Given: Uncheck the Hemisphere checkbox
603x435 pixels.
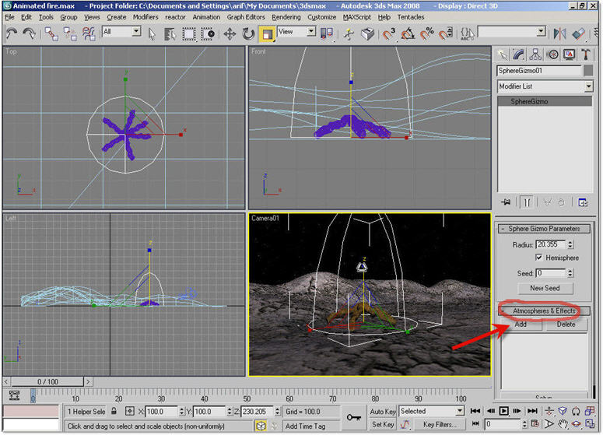Looking at the screenshot, I should pos(539,258).
